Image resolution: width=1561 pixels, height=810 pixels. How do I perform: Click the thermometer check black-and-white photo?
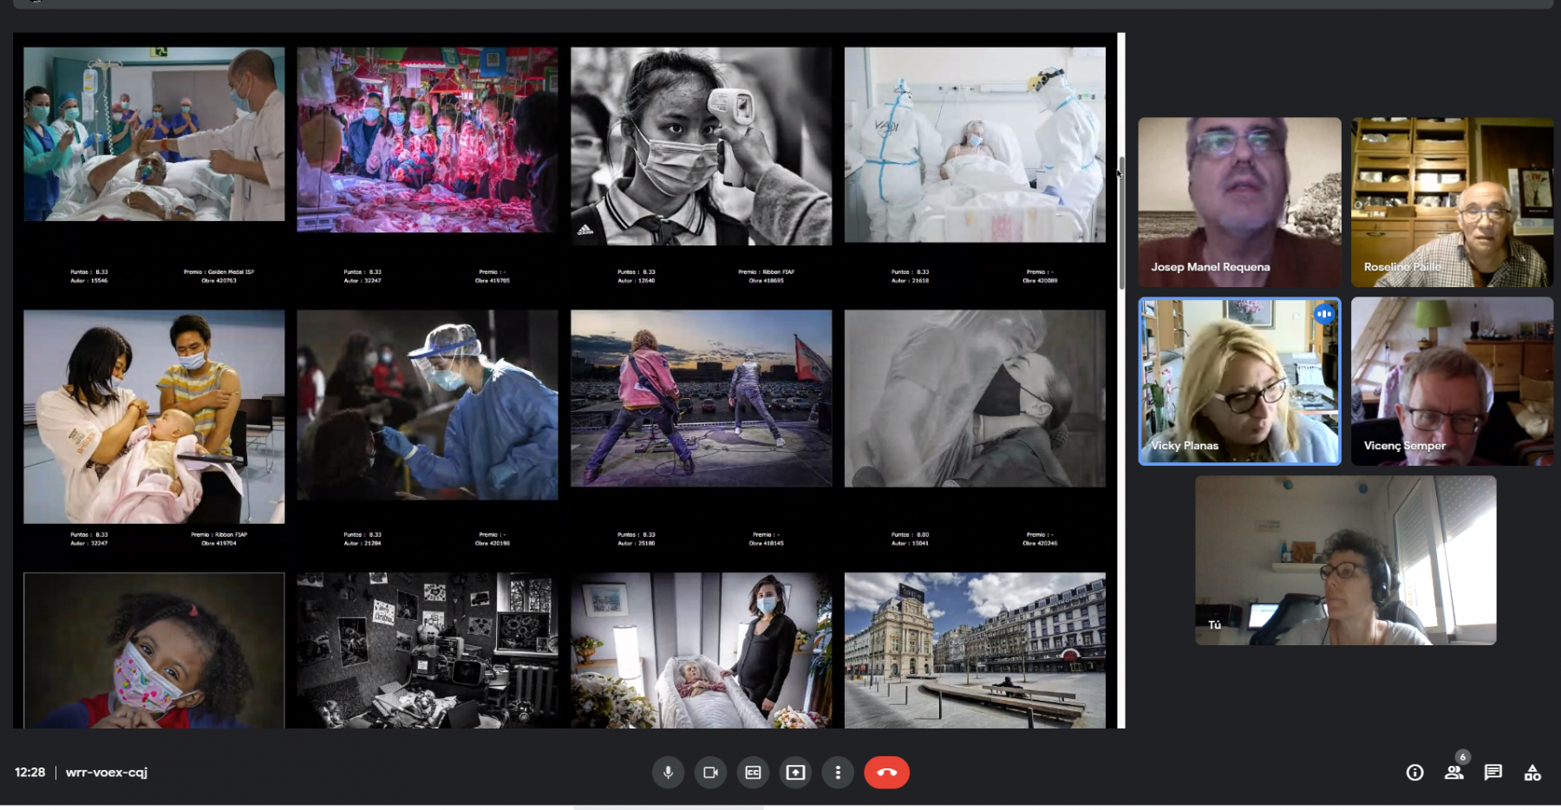tap(701, 146)
